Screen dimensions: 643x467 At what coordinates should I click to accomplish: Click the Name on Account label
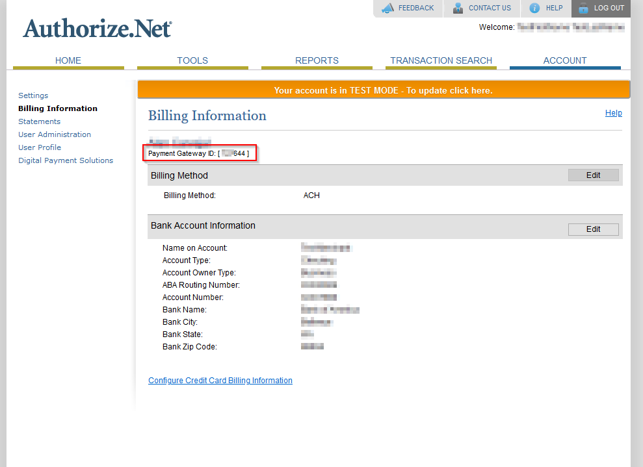point(195,248)
